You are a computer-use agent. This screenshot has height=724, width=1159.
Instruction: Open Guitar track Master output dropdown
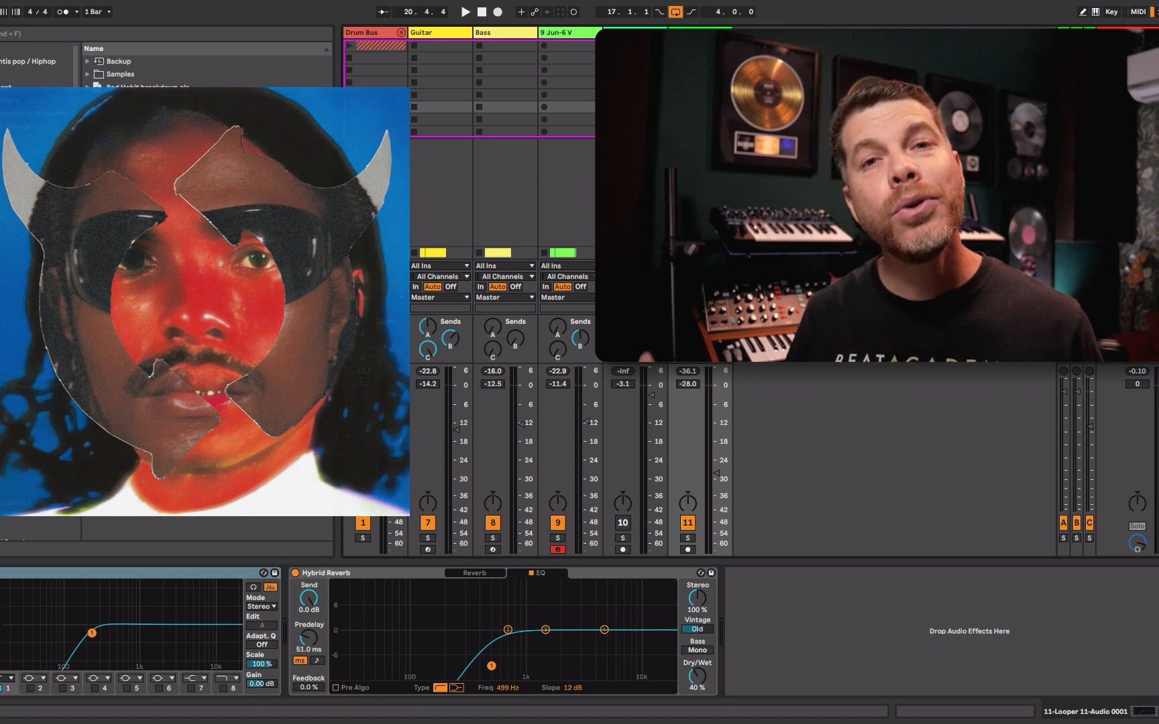tap(440, 297)
